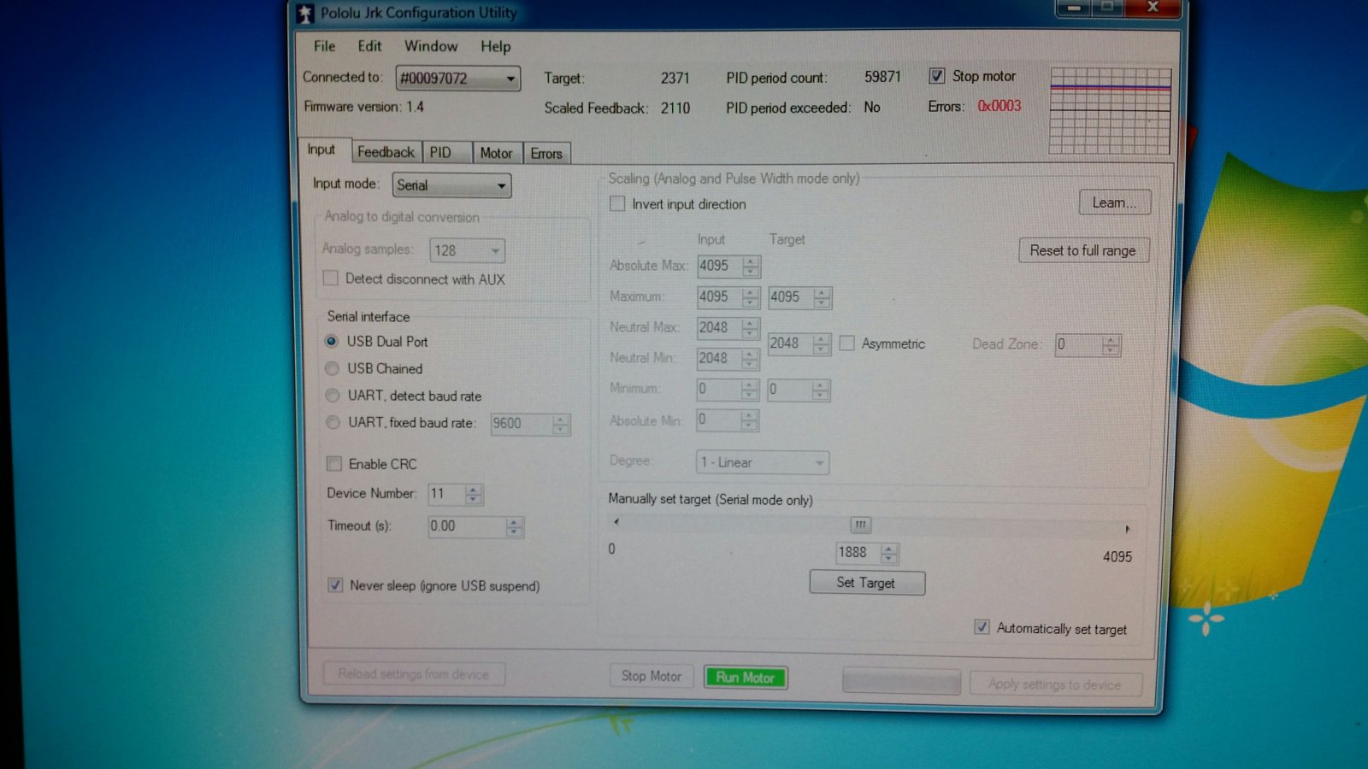Toggle Automatically set target checkbox

tap(982, 627)
